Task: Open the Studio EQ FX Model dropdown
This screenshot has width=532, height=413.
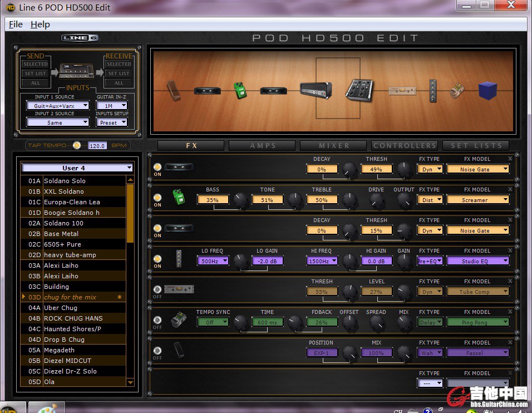Action: 478,261
